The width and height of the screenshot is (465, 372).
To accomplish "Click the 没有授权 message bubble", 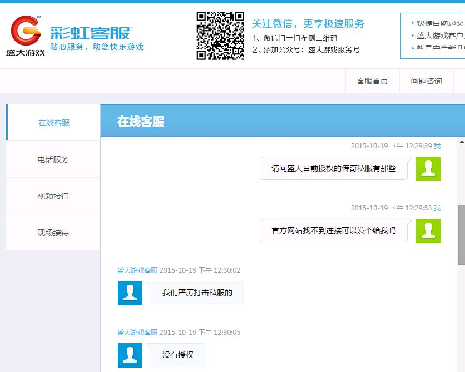I will pos(178,355).
